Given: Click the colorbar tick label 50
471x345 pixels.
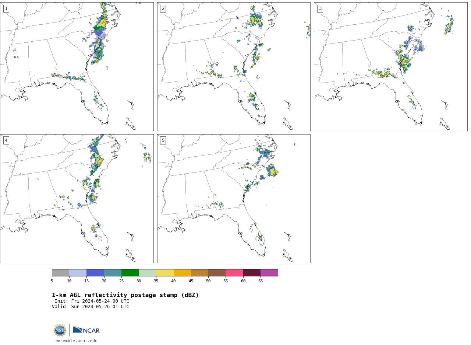Looking at the screenshot, I should pos(208,281).
